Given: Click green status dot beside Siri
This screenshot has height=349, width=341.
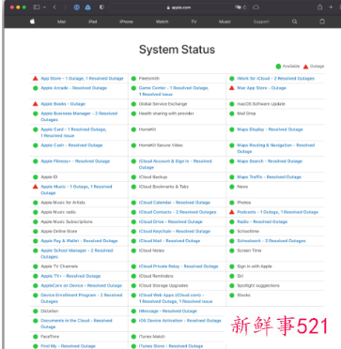Looking at the screenshot, I should (x=232, y=276).
